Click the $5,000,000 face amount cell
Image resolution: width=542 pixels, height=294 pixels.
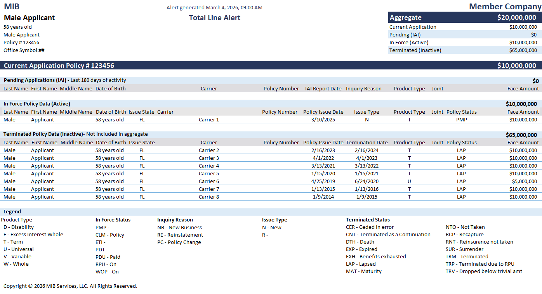click(524, 181)
